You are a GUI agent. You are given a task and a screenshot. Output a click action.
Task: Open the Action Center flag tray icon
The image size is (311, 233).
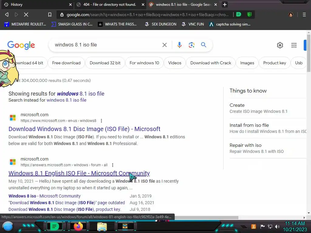tap(262, 226)
